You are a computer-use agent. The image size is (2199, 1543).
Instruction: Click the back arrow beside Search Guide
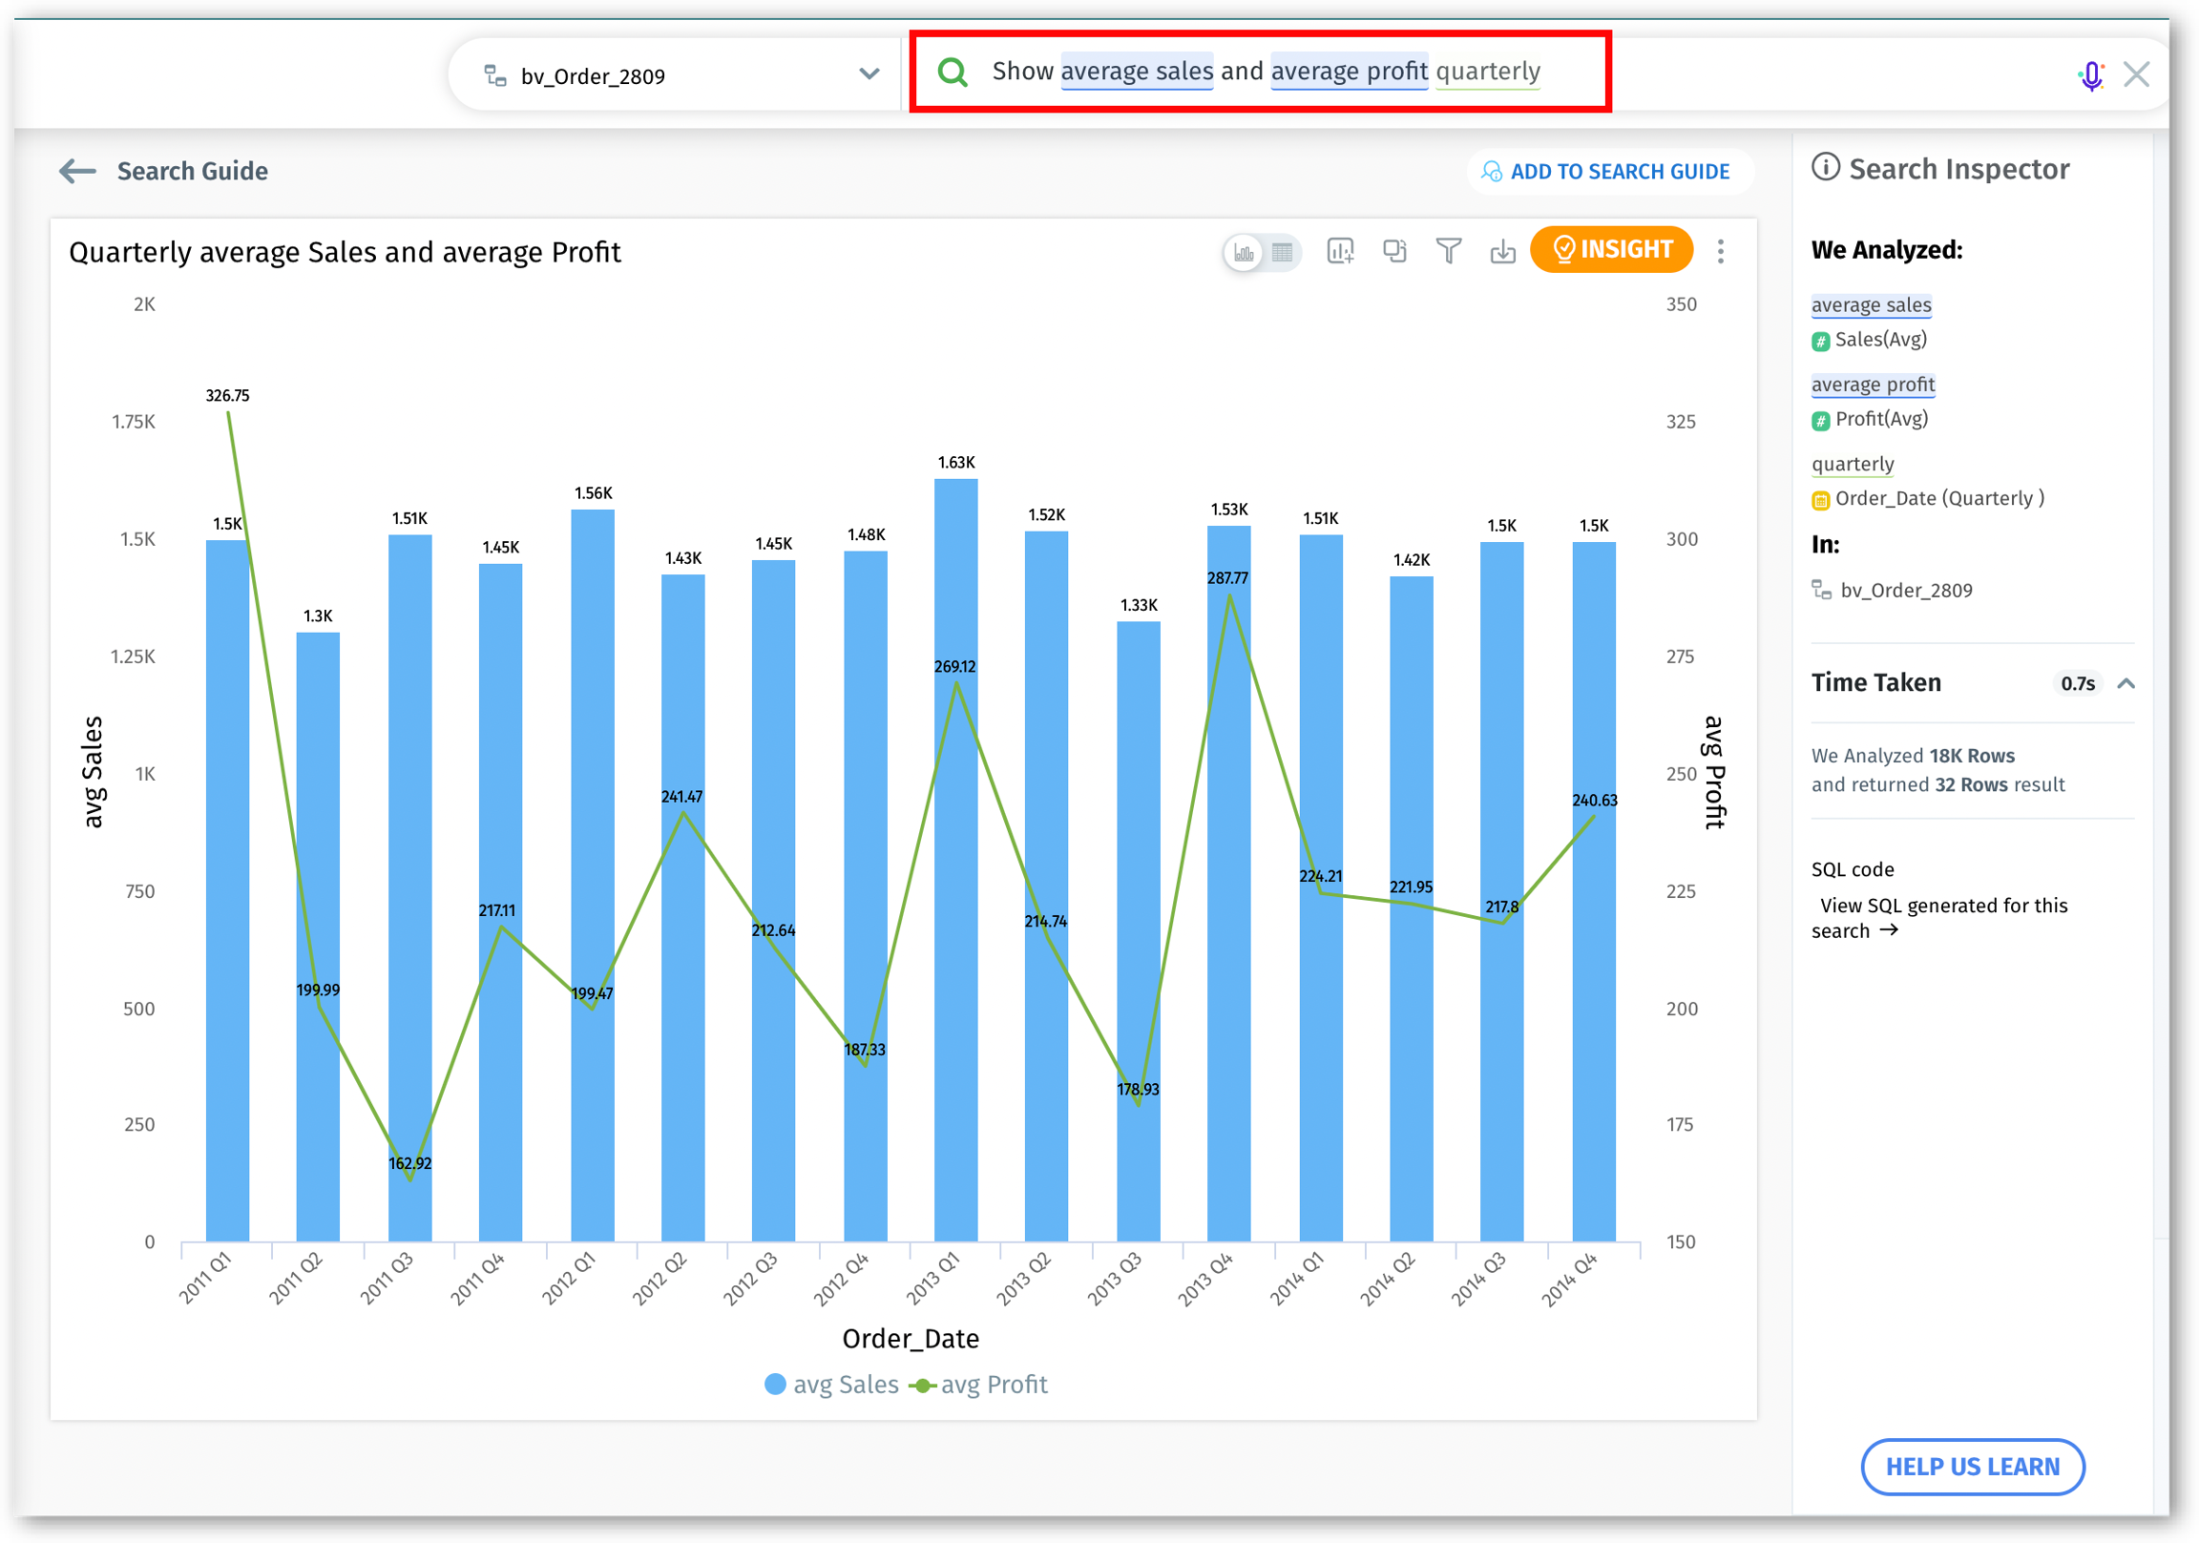pyautogui.click(x=77, y=172)
